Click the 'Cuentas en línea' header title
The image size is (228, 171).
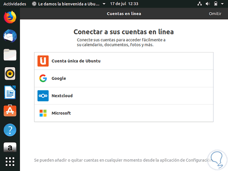click(124, 14)
